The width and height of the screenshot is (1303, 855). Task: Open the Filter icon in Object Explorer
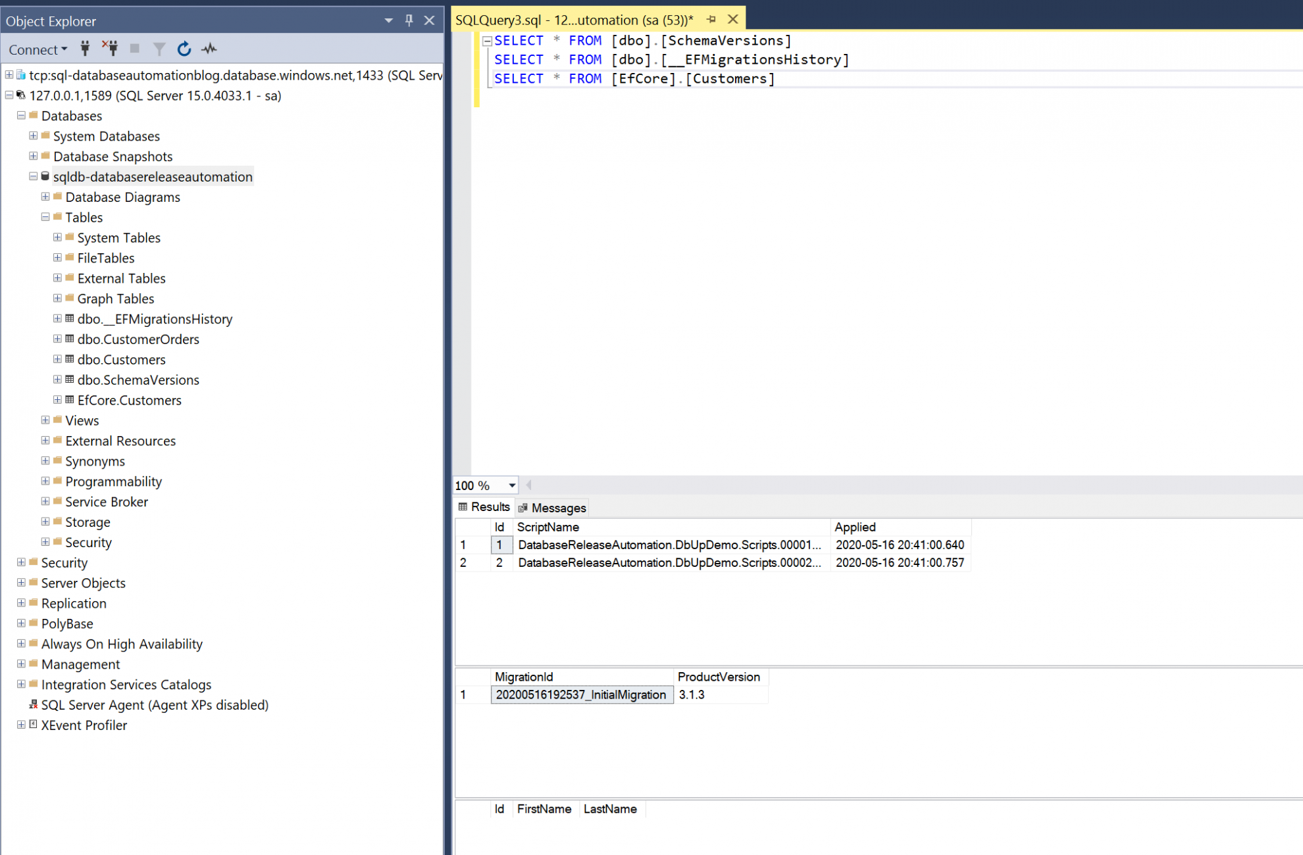(159, 49)
